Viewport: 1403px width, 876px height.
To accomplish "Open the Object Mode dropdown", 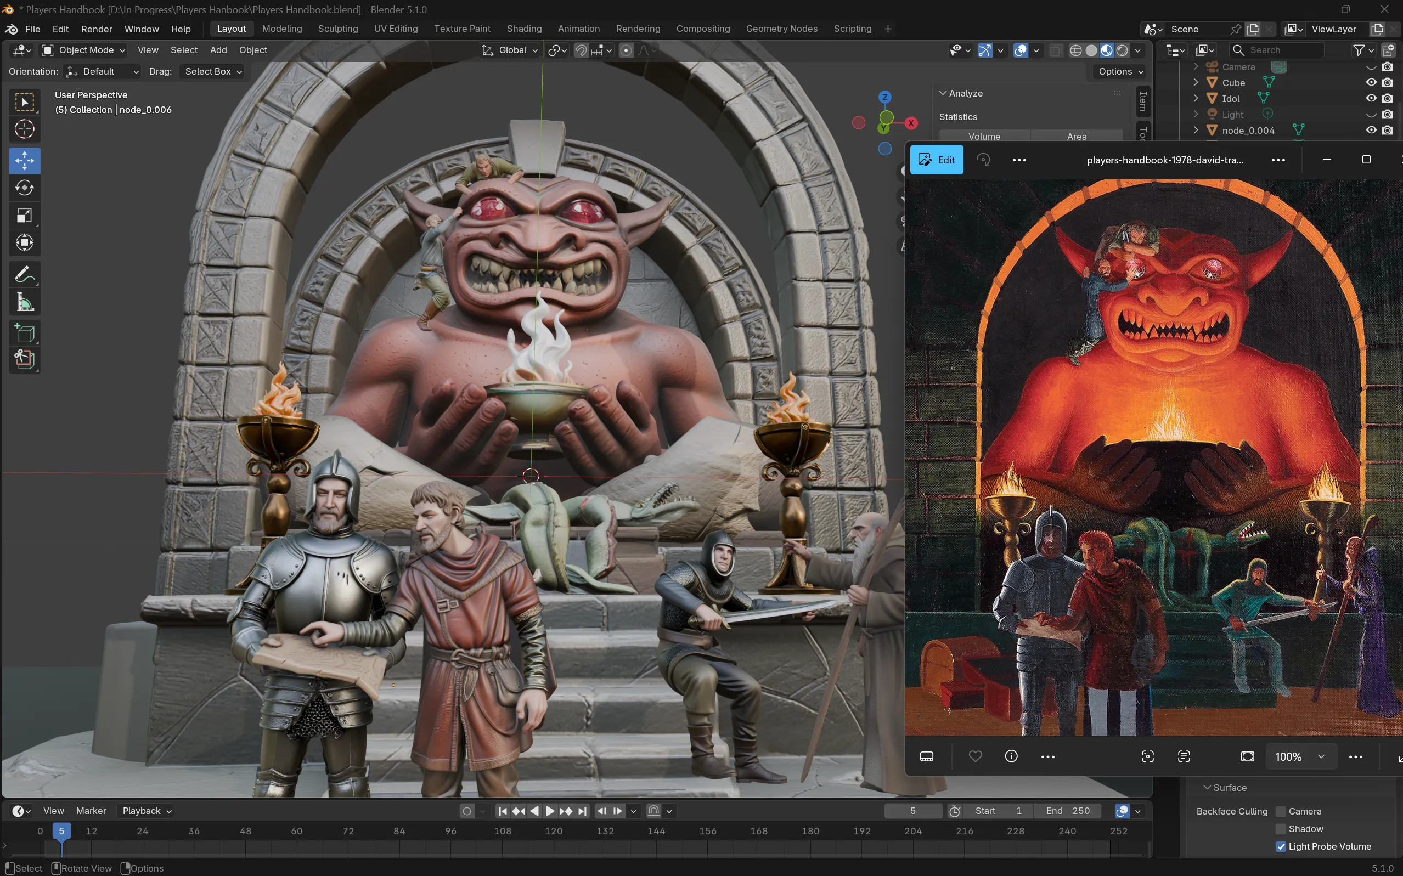I will (84, 50).
